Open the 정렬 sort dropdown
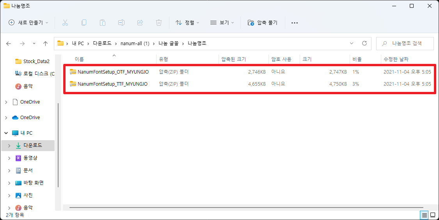This screenshot has width=439, height=220. tap(187, 23)
